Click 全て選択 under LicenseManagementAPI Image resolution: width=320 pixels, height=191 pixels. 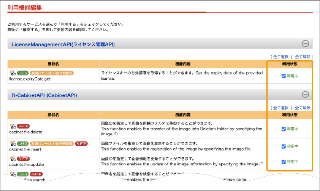[x=281, y=57]
